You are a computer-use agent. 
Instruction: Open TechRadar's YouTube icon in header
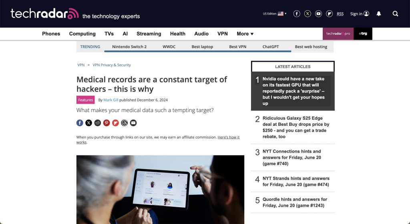318,14
